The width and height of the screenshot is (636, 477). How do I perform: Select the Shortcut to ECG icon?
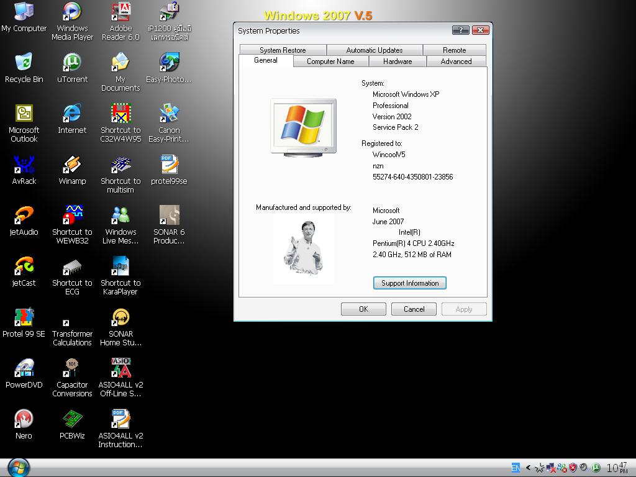pos(72,276)
